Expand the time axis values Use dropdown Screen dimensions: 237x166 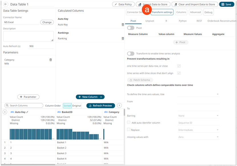point(198,94)
